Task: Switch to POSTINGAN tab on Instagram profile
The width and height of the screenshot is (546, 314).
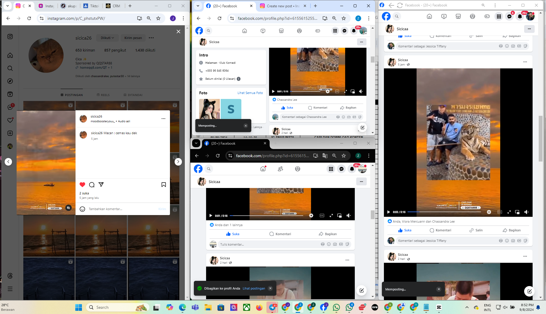Action: tap(72, 95)
